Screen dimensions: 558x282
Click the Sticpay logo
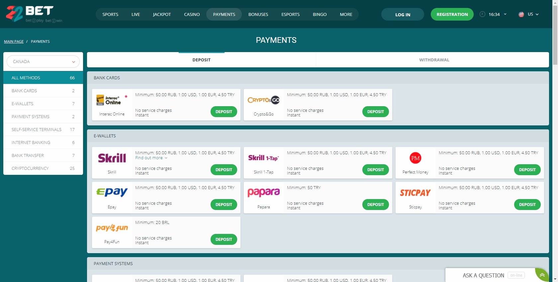pyautogui.click(x=415, y=193)
